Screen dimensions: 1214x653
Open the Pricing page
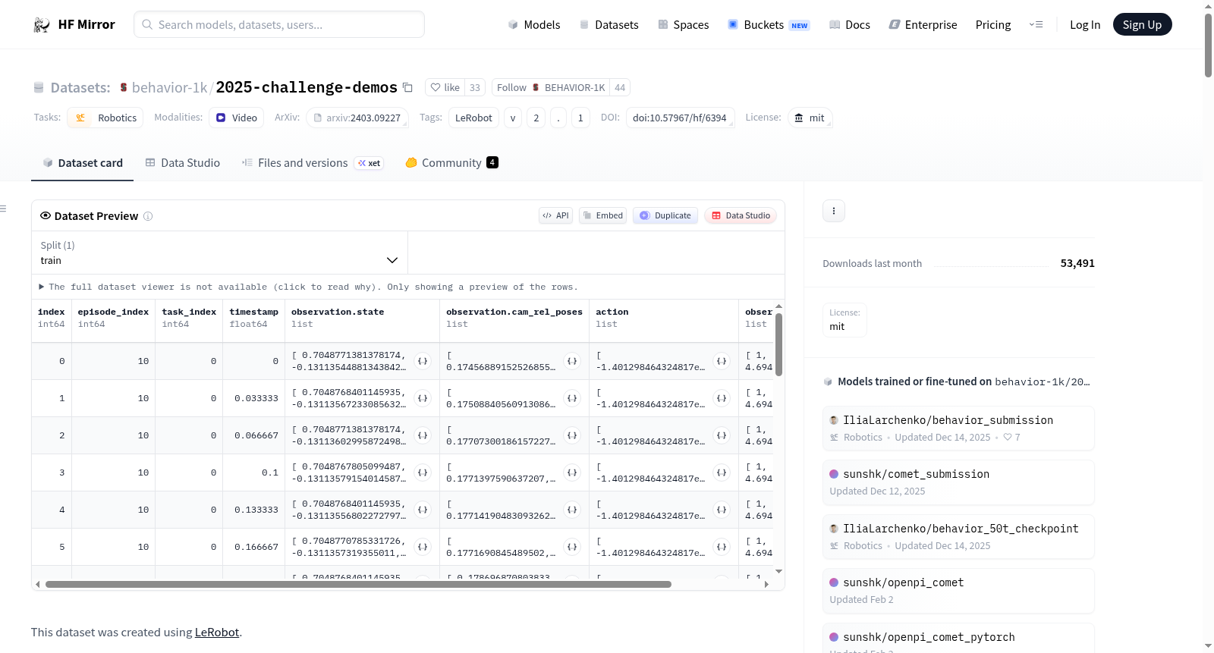(993, 25)
